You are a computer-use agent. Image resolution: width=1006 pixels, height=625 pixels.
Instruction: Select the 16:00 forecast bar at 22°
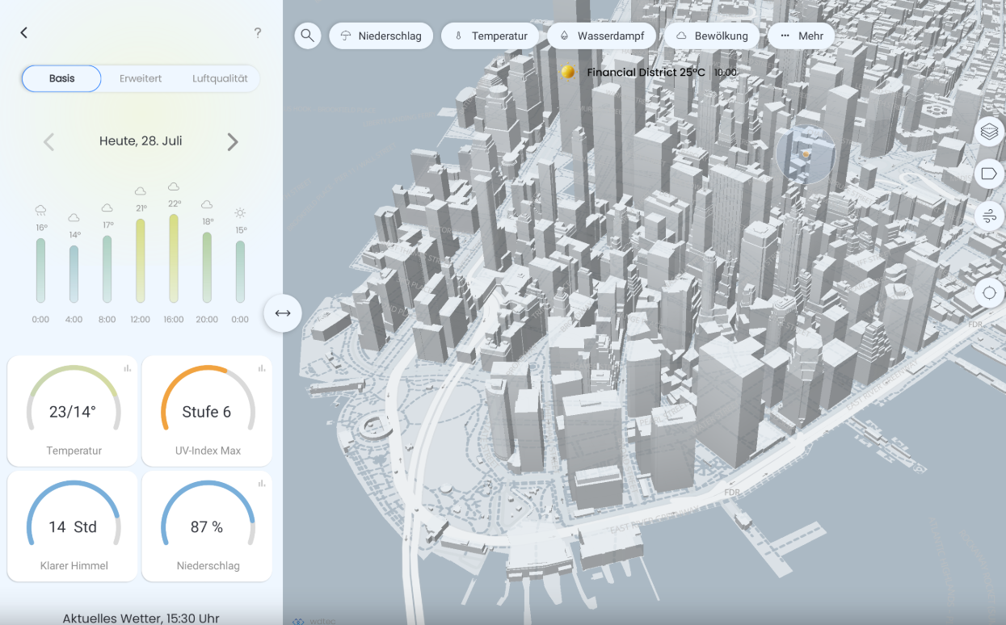174,258
